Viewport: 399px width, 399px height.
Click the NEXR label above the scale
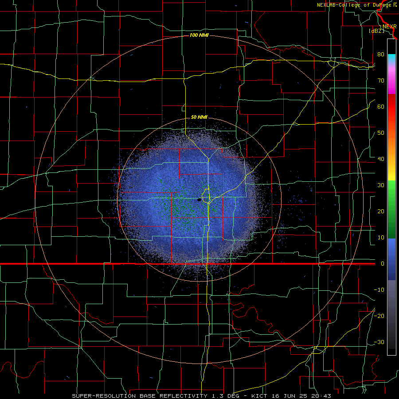click(390, 27)
